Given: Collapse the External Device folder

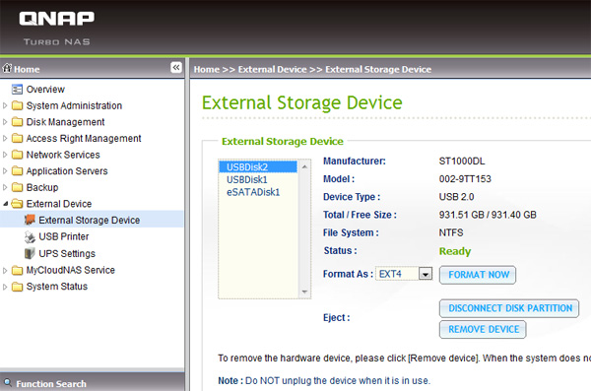Looking at the screenshot, I should 5,204.
